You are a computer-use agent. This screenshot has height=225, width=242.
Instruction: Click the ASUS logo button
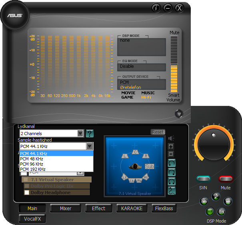click(15, 15)
